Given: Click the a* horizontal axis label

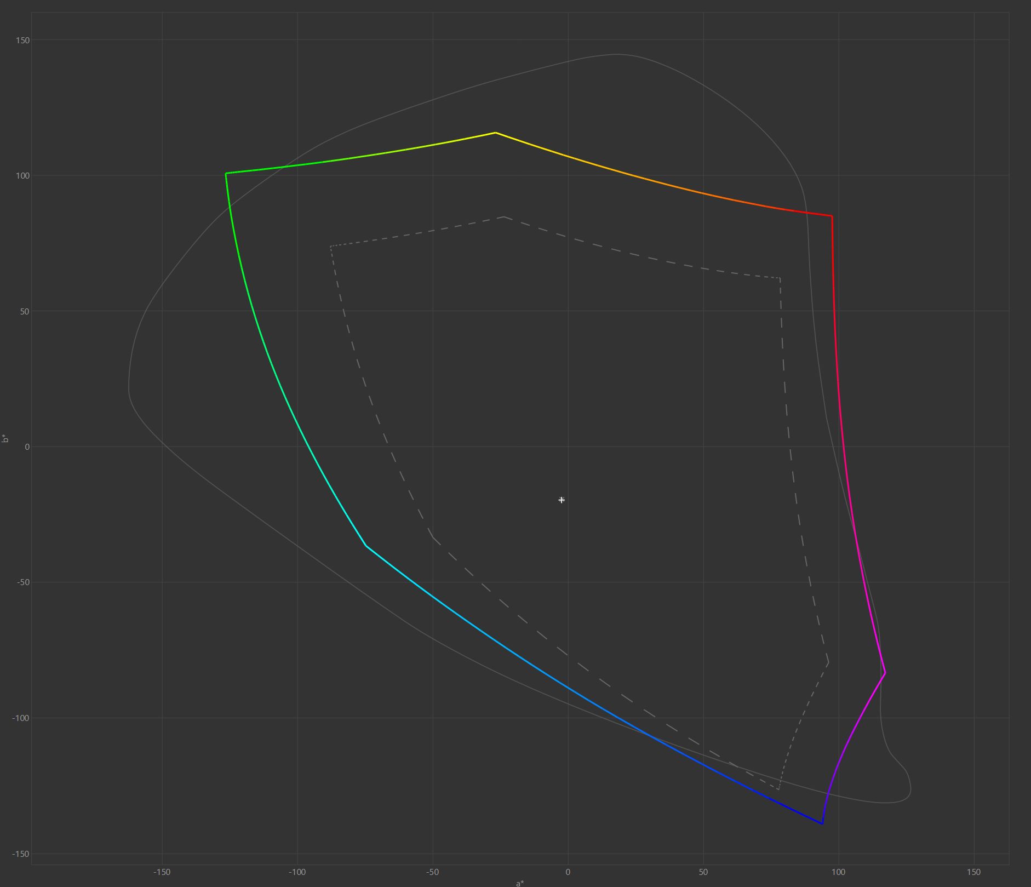Looking at the screenshot, I should click(519, 883).
